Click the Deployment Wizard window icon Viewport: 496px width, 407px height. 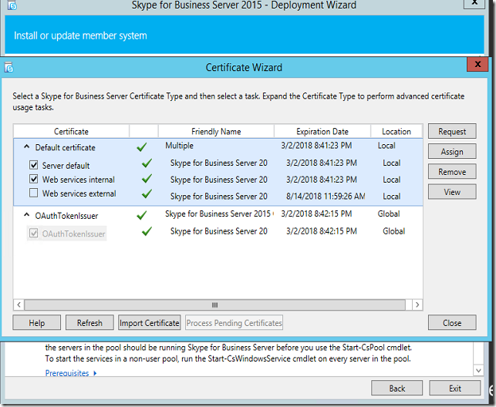[12, 5]
